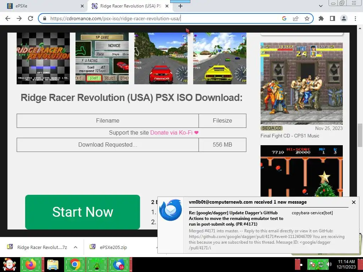Click the network tray icon
363x272 pixels.
coord(320,264)
